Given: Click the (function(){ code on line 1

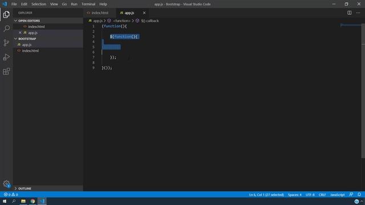Looking at the screenshot, I should point(114,26).
